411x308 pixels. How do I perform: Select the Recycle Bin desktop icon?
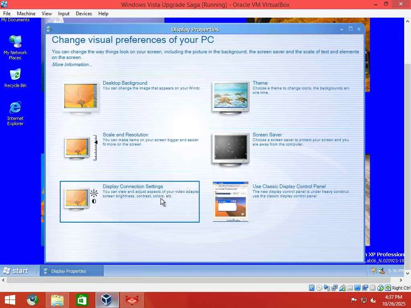point(15,78)
